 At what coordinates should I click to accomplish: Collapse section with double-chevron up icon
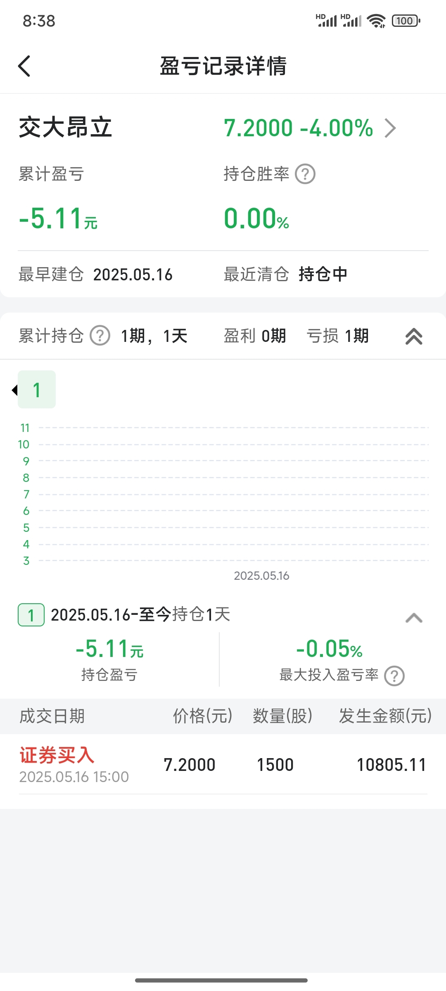[x=414, y=336]
